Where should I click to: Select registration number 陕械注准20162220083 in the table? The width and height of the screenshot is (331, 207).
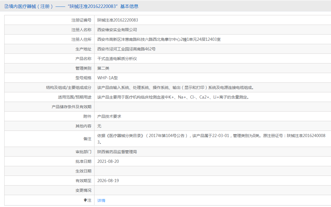118,20
